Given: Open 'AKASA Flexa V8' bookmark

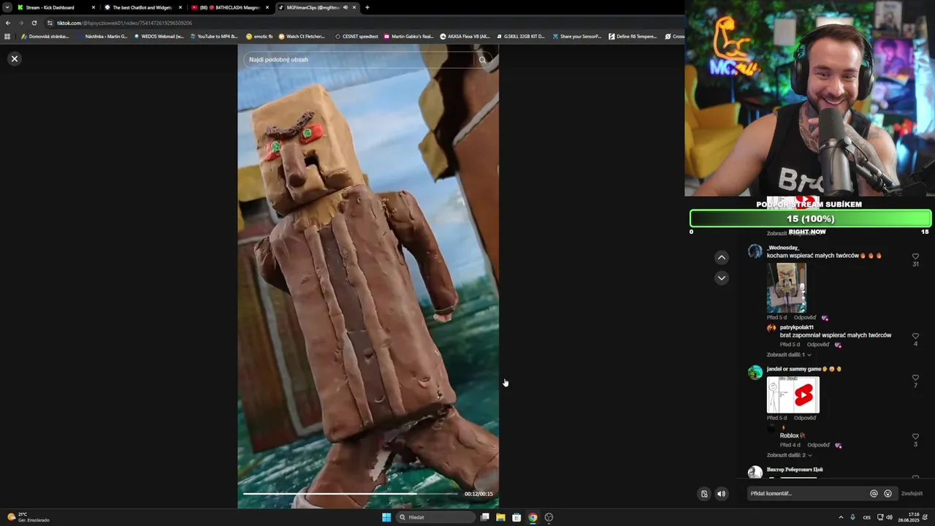Looking at the screenshot, I should pyautogui.click(x=465, y=37).
